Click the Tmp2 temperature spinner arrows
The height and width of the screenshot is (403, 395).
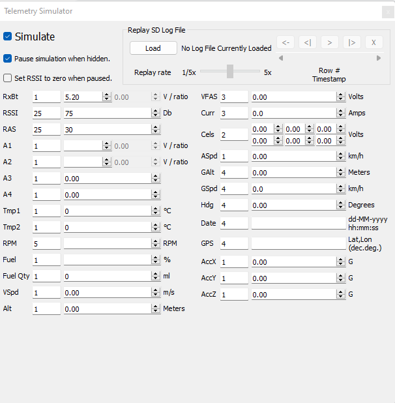click(x=155, y=227)
